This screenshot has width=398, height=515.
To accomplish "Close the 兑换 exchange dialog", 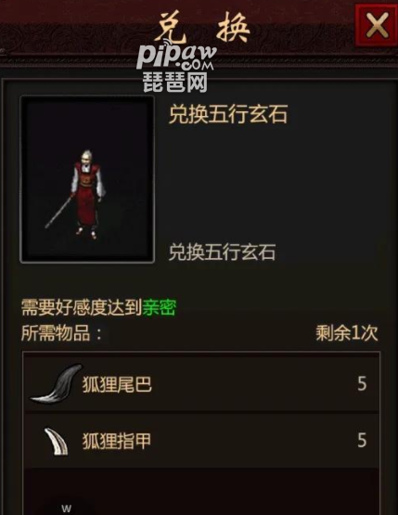I will point(377,25).
